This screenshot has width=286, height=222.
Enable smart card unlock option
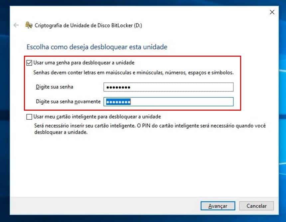(x=29, y=117)
